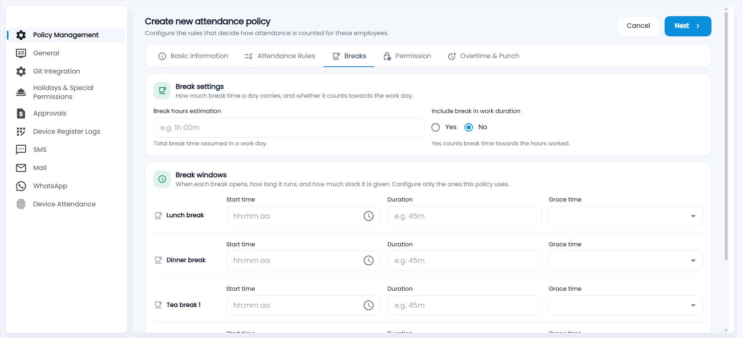
Task: Click the Mail envelope icon
Action: click(x=21, y=168)
